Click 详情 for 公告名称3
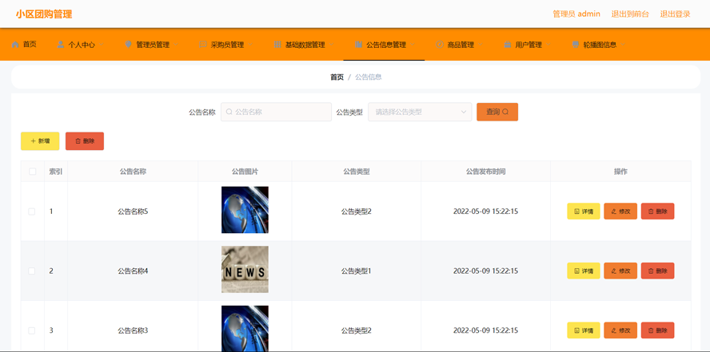 [584, 330]
